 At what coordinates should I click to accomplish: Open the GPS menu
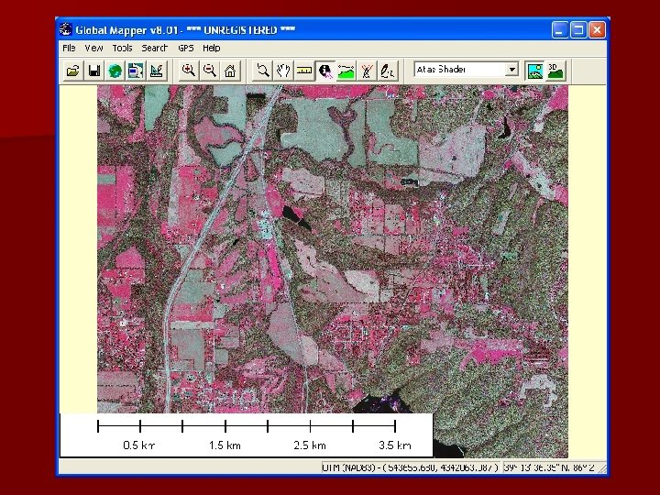pyautogui.click(x=186, y=48)
